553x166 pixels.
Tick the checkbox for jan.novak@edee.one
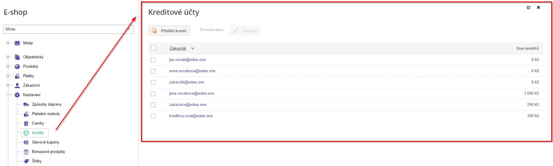[153, 60]
